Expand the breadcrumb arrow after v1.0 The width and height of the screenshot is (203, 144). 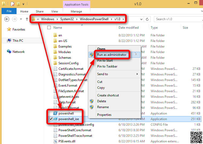tap(123, 19)
